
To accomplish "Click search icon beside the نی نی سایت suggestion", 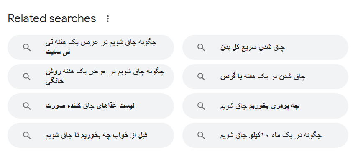I will click(x=27, y=47).
